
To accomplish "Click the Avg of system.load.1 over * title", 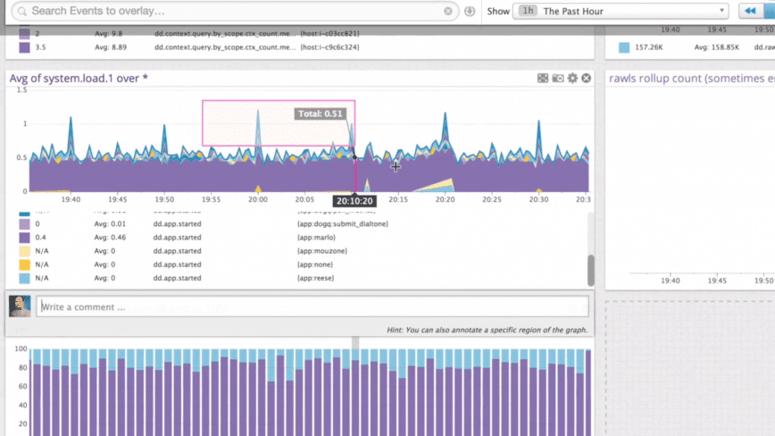I will pos(79,78).
